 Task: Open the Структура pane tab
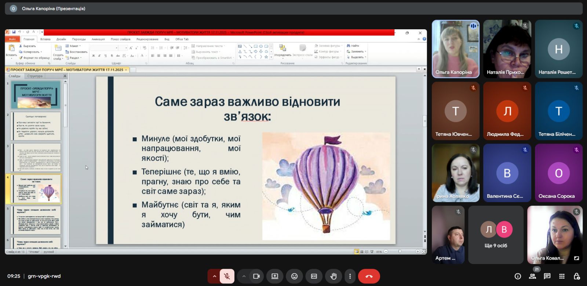35,76
